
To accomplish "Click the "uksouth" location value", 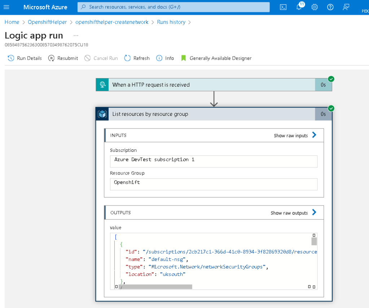I will [172, 274].
